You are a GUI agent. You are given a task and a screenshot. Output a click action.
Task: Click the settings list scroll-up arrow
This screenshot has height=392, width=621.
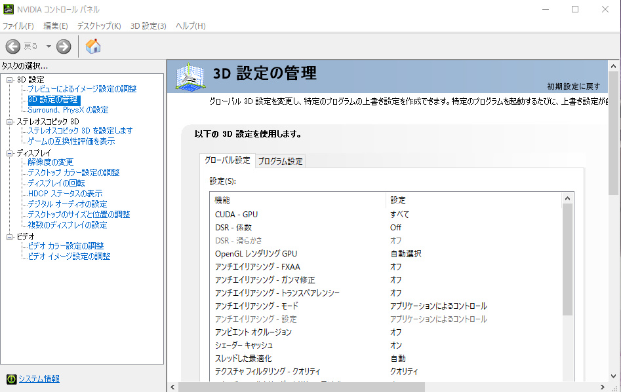567,198
